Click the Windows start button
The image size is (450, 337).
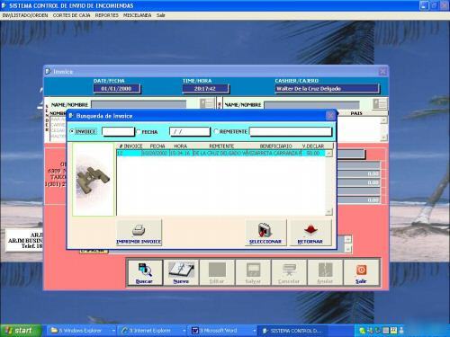[20, 331]
